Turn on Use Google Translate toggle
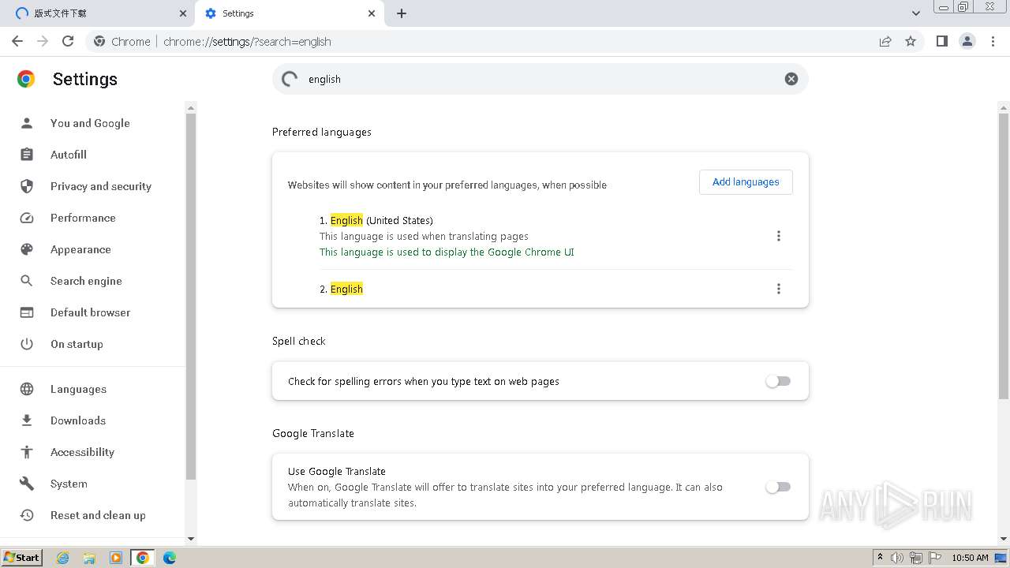The height and width of the screenshot is (568, 1010). pyautogui.click(x=778, y=487)
